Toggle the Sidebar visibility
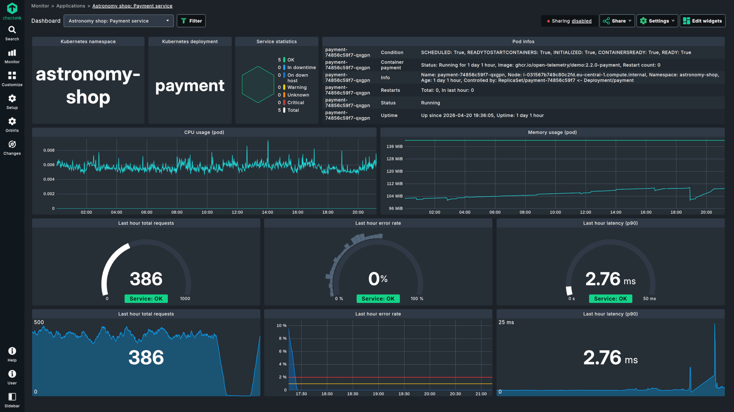Viewport: 734px width, 412px height. [x=12, y=397]
